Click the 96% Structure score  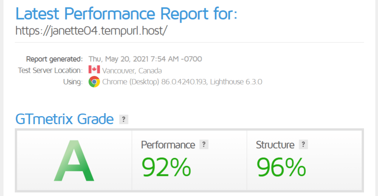281,167
